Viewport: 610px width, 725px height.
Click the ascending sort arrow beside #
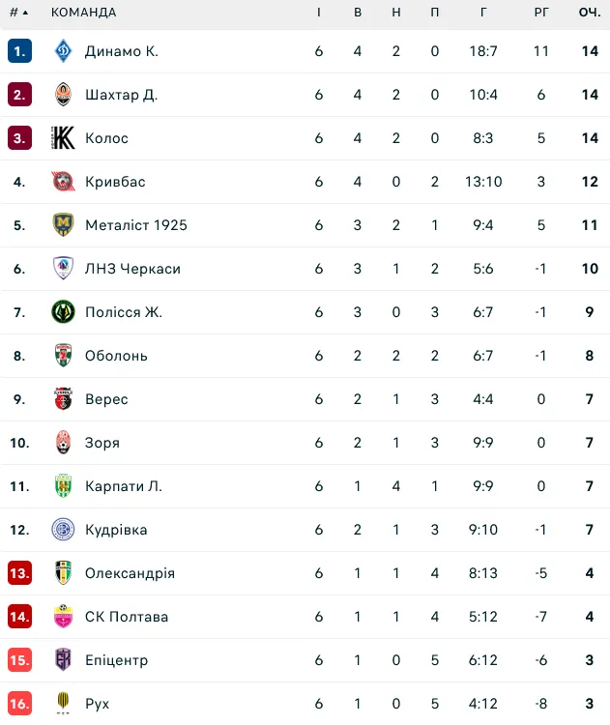(25, 13)
